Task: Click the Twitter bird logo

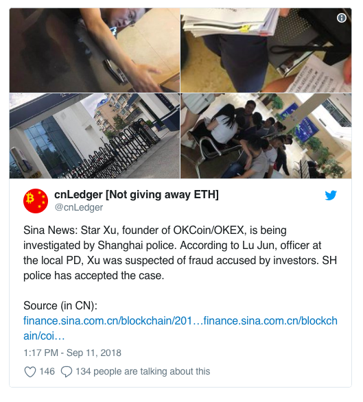Action: [x=331, y=196]
